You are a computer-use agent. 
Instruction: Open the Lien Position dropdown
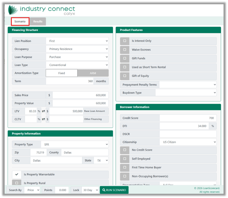point(77,41)
